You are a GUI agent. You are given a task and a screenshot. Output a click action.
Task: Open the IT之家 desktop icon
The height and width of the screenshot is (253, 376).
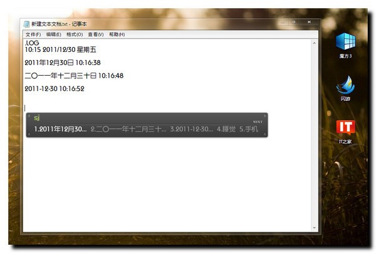[x=345, y=132]
